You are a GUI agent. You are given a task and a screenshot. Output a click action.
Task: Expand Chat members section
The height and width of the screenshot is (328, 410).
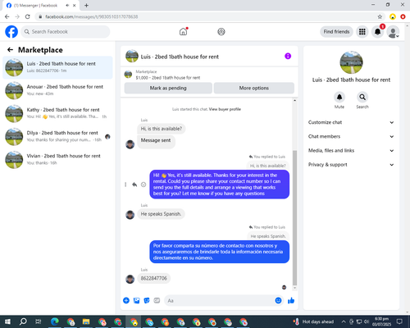(x=351, y=136)
